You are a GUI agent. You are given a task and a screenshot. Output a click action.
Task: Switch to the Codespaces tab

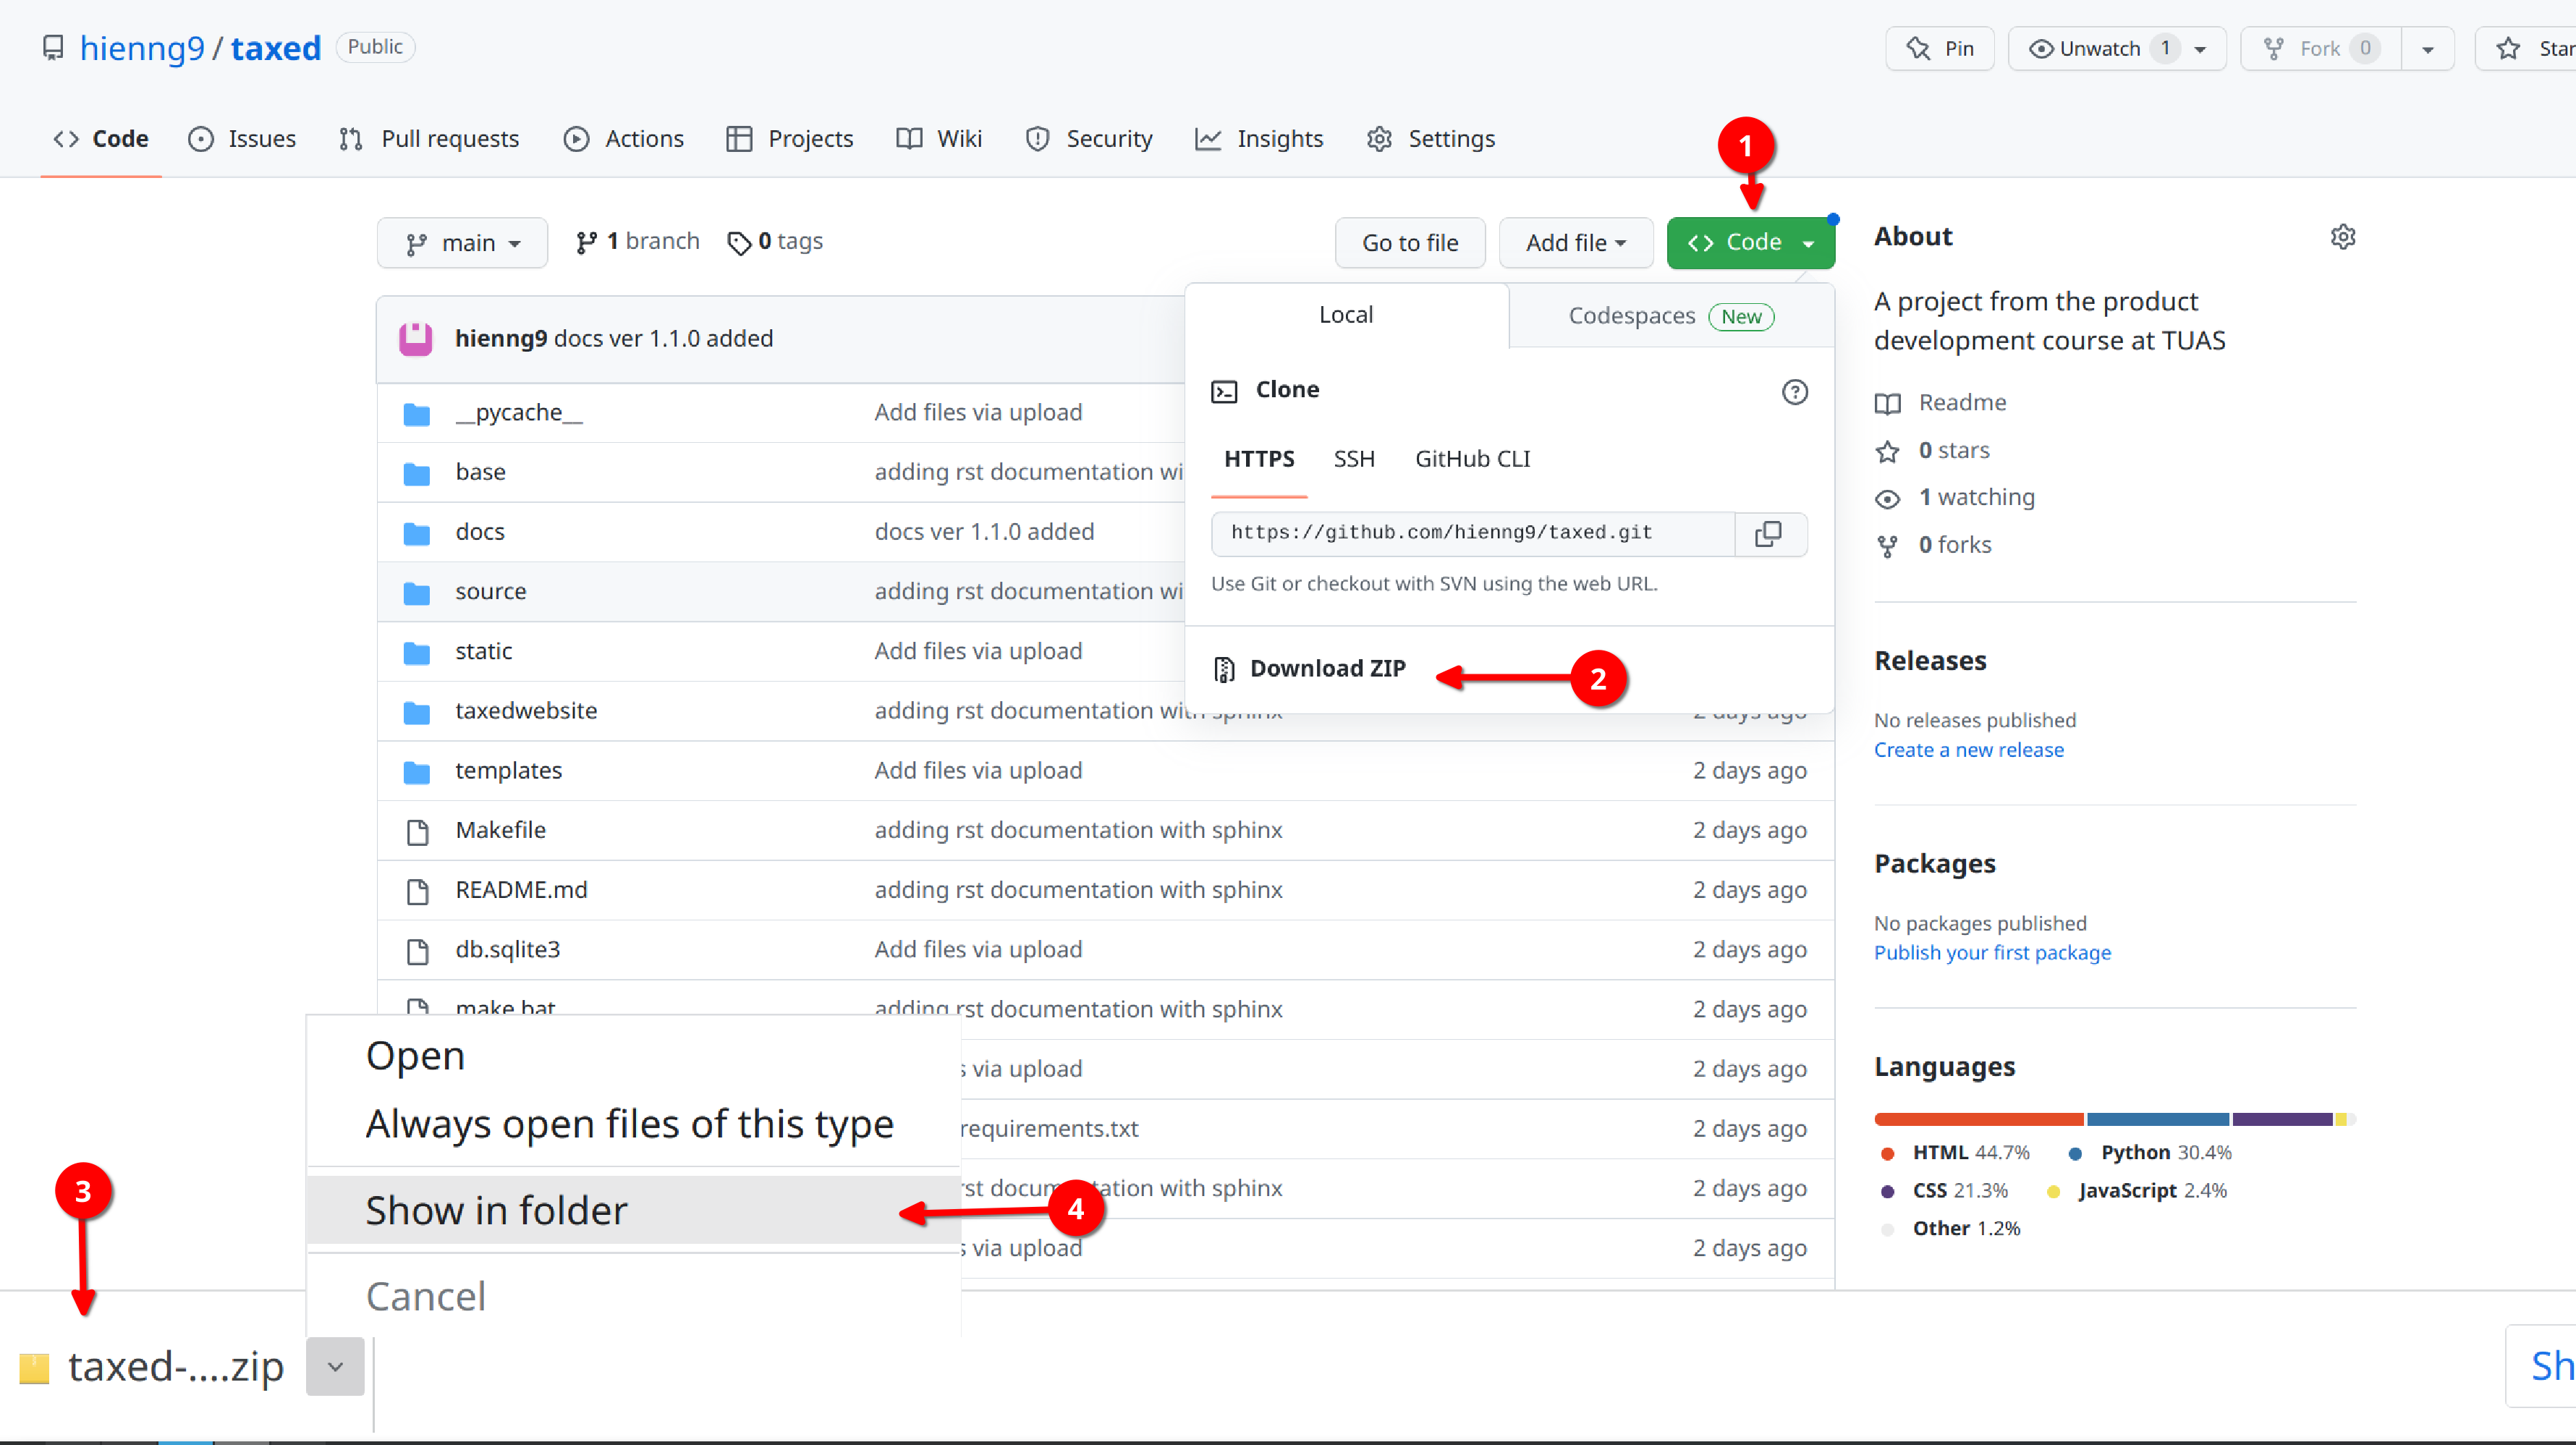pos(1671,316)
